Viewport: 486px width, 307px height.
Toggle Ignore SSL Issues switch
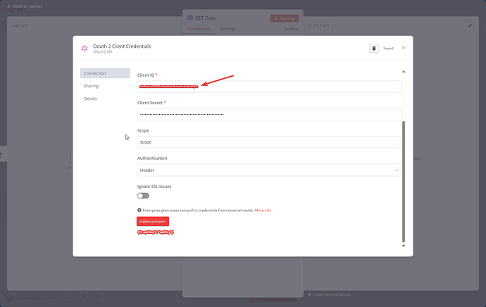pyautogui.click(x=143, y=196)
